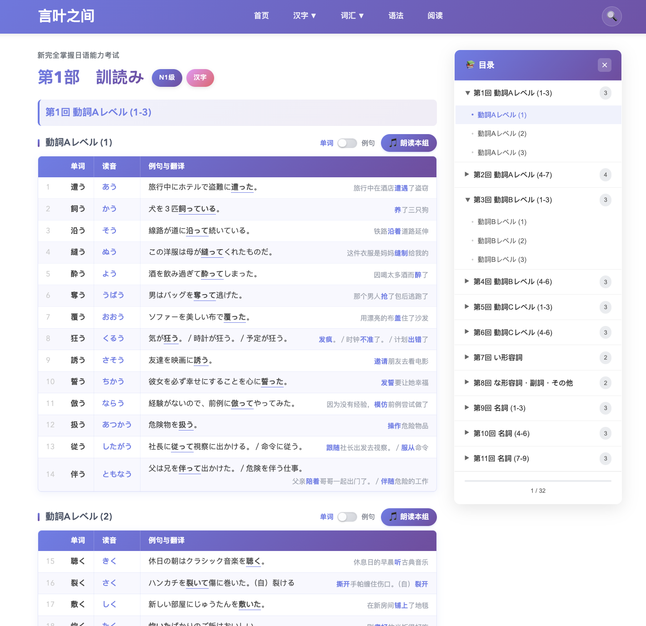Go to 语法 page
The height and width of the screenshot is (626, 646).
coord(396,16)
